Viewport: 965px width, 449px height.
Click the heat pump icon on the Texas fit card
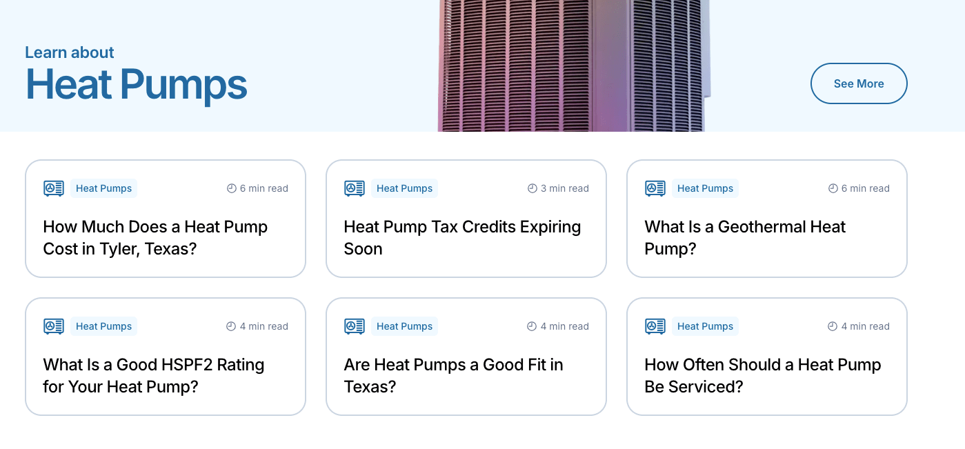pos(354,326)
